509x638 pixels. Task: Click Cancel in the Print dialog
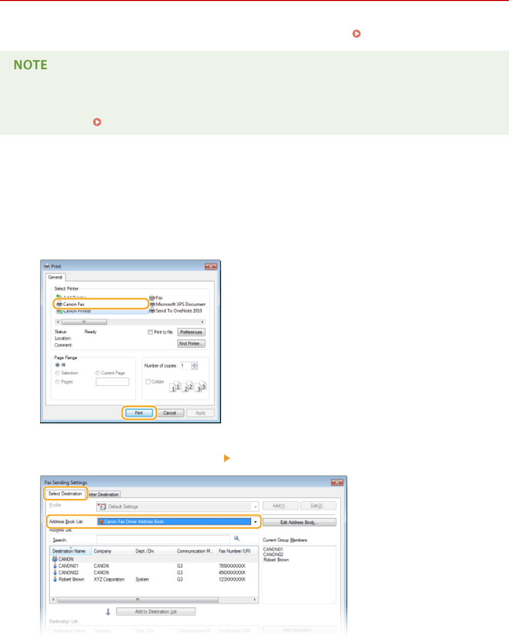(170, 413)
